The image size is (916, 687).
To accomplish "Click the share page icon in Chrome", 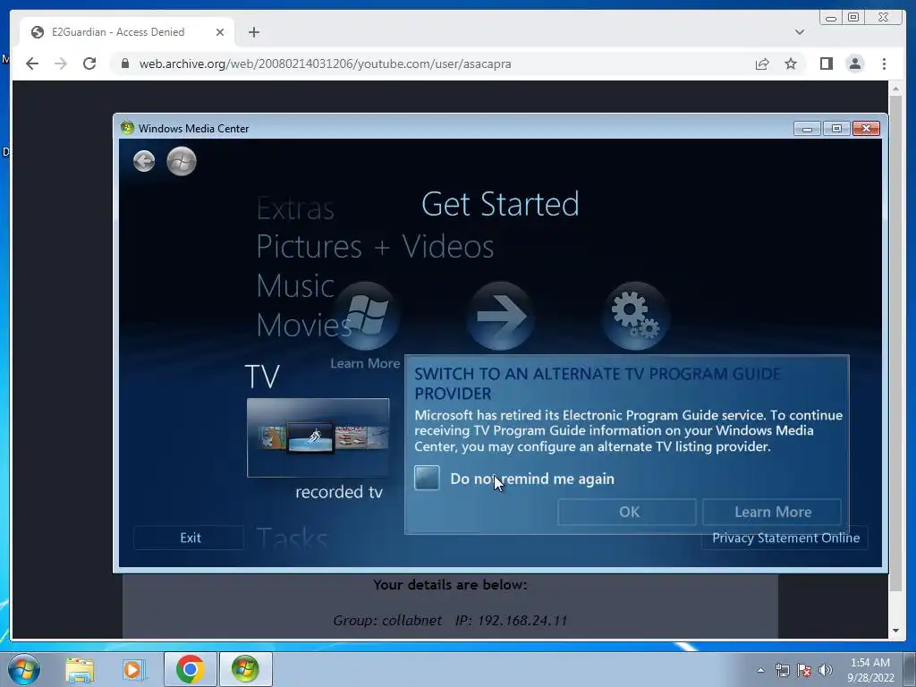I will tap(762, 64).
